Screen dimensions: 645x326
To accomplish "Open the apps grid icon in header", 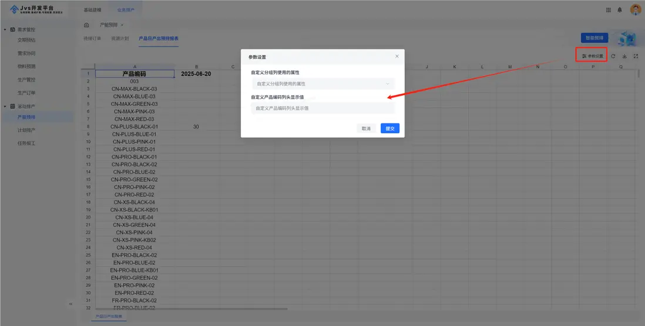I will [x=609, y=10].
